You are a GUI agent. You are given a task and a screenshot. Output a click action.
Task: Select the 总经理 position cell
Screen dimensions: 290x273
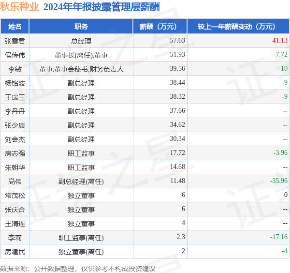81,41
